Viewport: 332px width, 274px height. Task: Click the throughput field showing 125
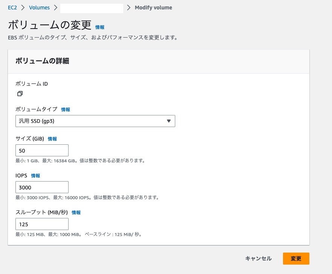pyautogui.click(x=41, y=224)
